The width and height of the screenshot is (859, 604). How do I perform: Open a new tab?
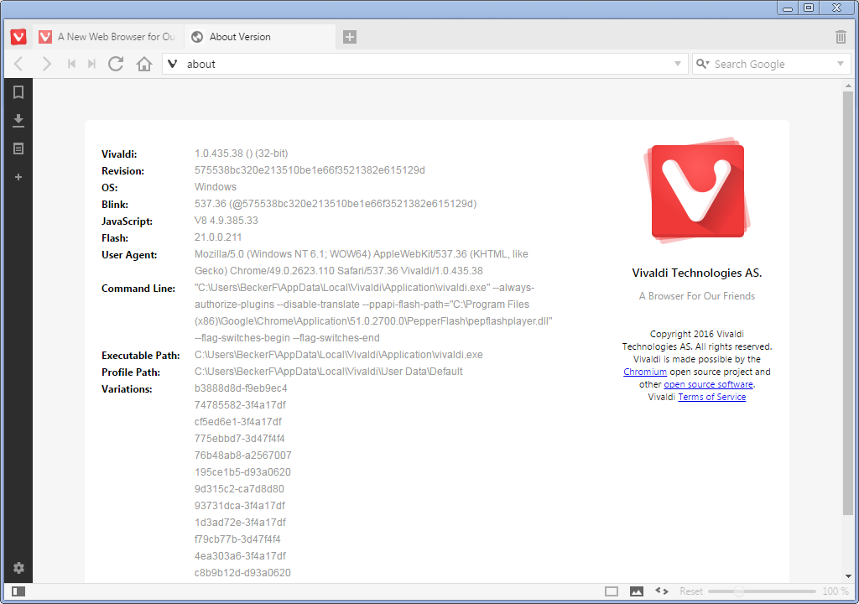(349, 36)
